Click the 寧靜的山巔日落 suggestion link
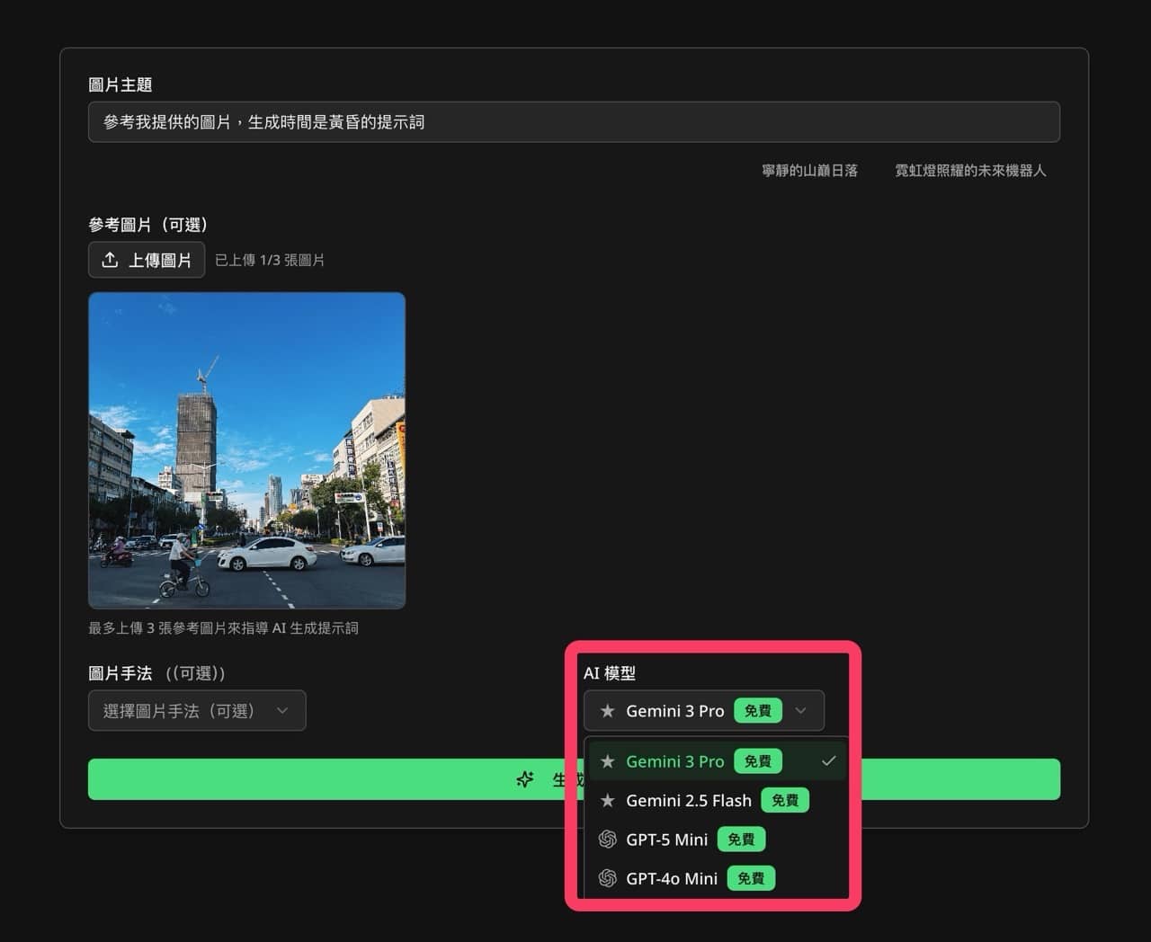The image size is (1151, 942). click(808, 170)
